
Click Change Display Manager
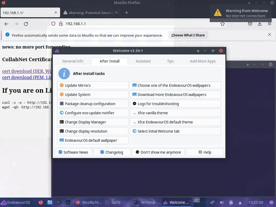point(93,122)
